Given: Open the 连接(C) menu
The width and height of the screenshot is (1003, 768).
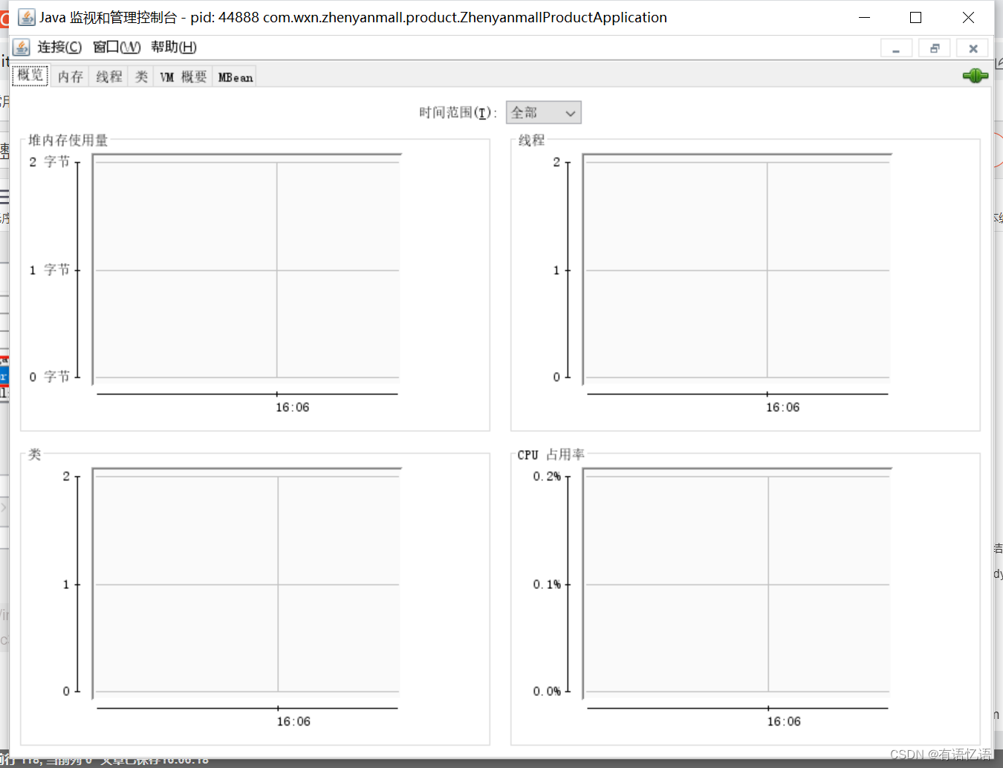Looking at the screenshot, I should click(x=59, y=48).
